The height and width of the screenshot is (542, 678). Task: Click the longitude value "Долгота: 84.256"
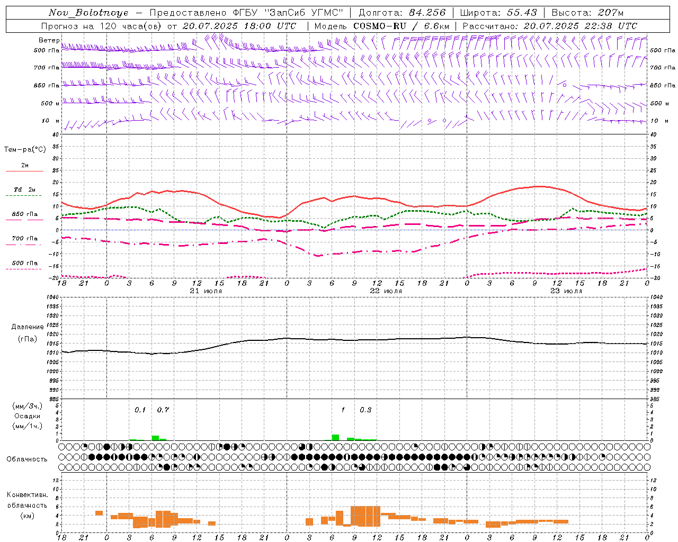(x=402, y=13)
